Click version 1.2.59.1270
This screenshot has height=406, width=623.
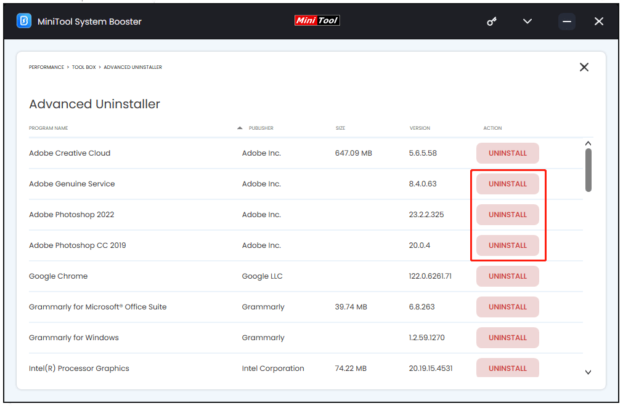426,337
